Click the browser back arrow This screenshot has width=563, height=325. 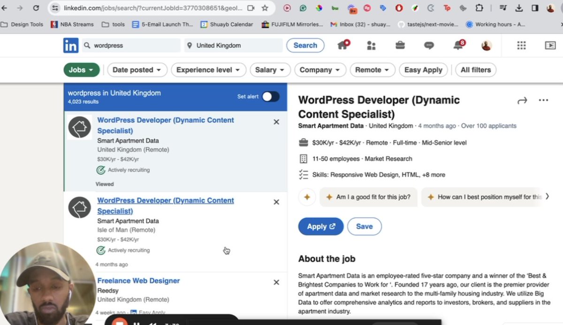click(x=5, y=8)
